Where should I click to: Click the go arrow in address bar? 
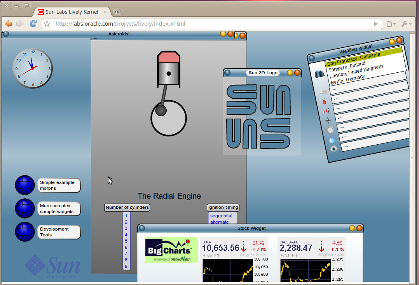point(375,24)
